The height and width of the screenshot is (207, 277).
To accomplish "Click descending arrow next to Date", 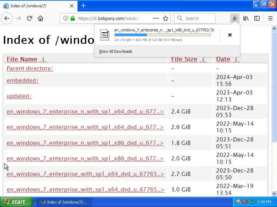I will 236,59.
